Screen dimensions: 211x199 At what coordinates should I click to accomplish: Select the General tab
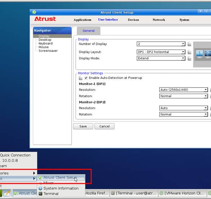tap(88, 31)
